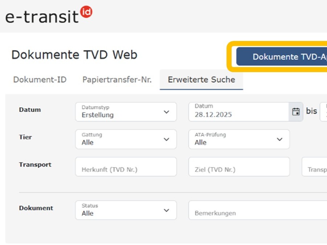Expand the Datumstyp dropdown
The width and height of the screenshot is (327, 245).
point(126,112)
